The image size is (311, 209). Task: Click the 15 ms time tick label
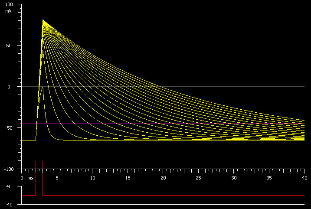click(128, 178)
